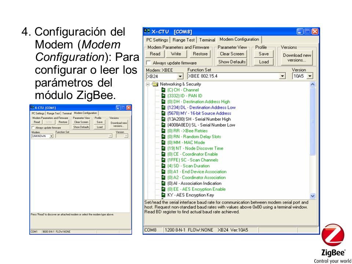Screen dimensions: 352x264
Task: Click the icon beside RN - Random Delay Slots
Action: (164, 137)
